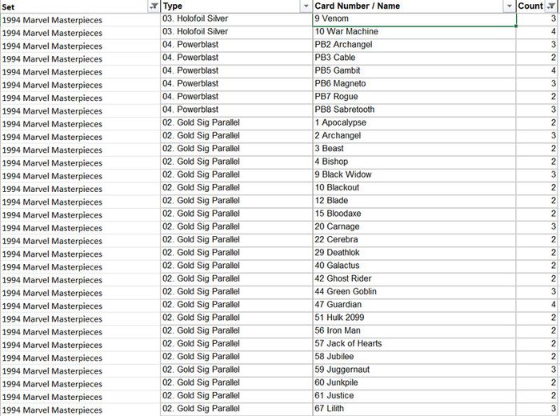Click the Type cell in the 9 Venom row
The image size is (560, 416).
[x=237, y=20]
